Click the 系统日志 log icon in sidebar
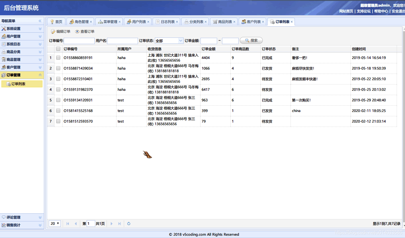This screenshot has height=238, width=405. pyautogui.click(x=4, y=44)
